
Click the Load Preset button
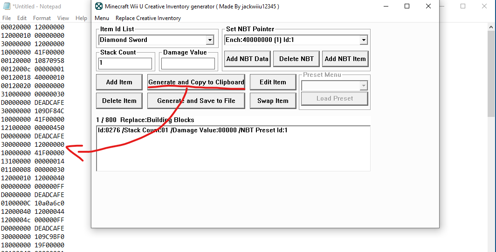tap(334, 99)
